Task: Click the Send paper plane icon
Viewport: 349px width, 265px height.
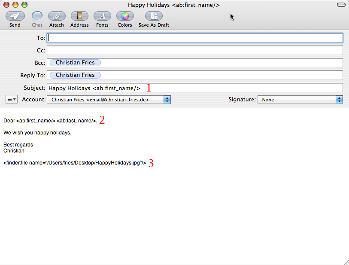Action: point(15,16)
